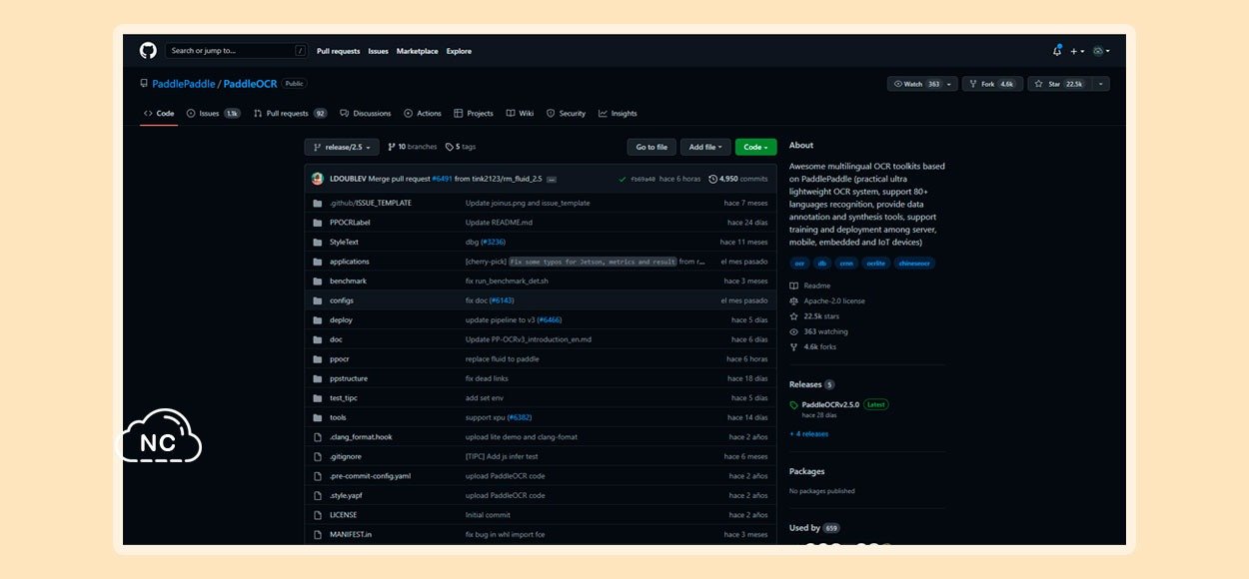
Task: View the 4,950 commits history
Action: [738, 179]
